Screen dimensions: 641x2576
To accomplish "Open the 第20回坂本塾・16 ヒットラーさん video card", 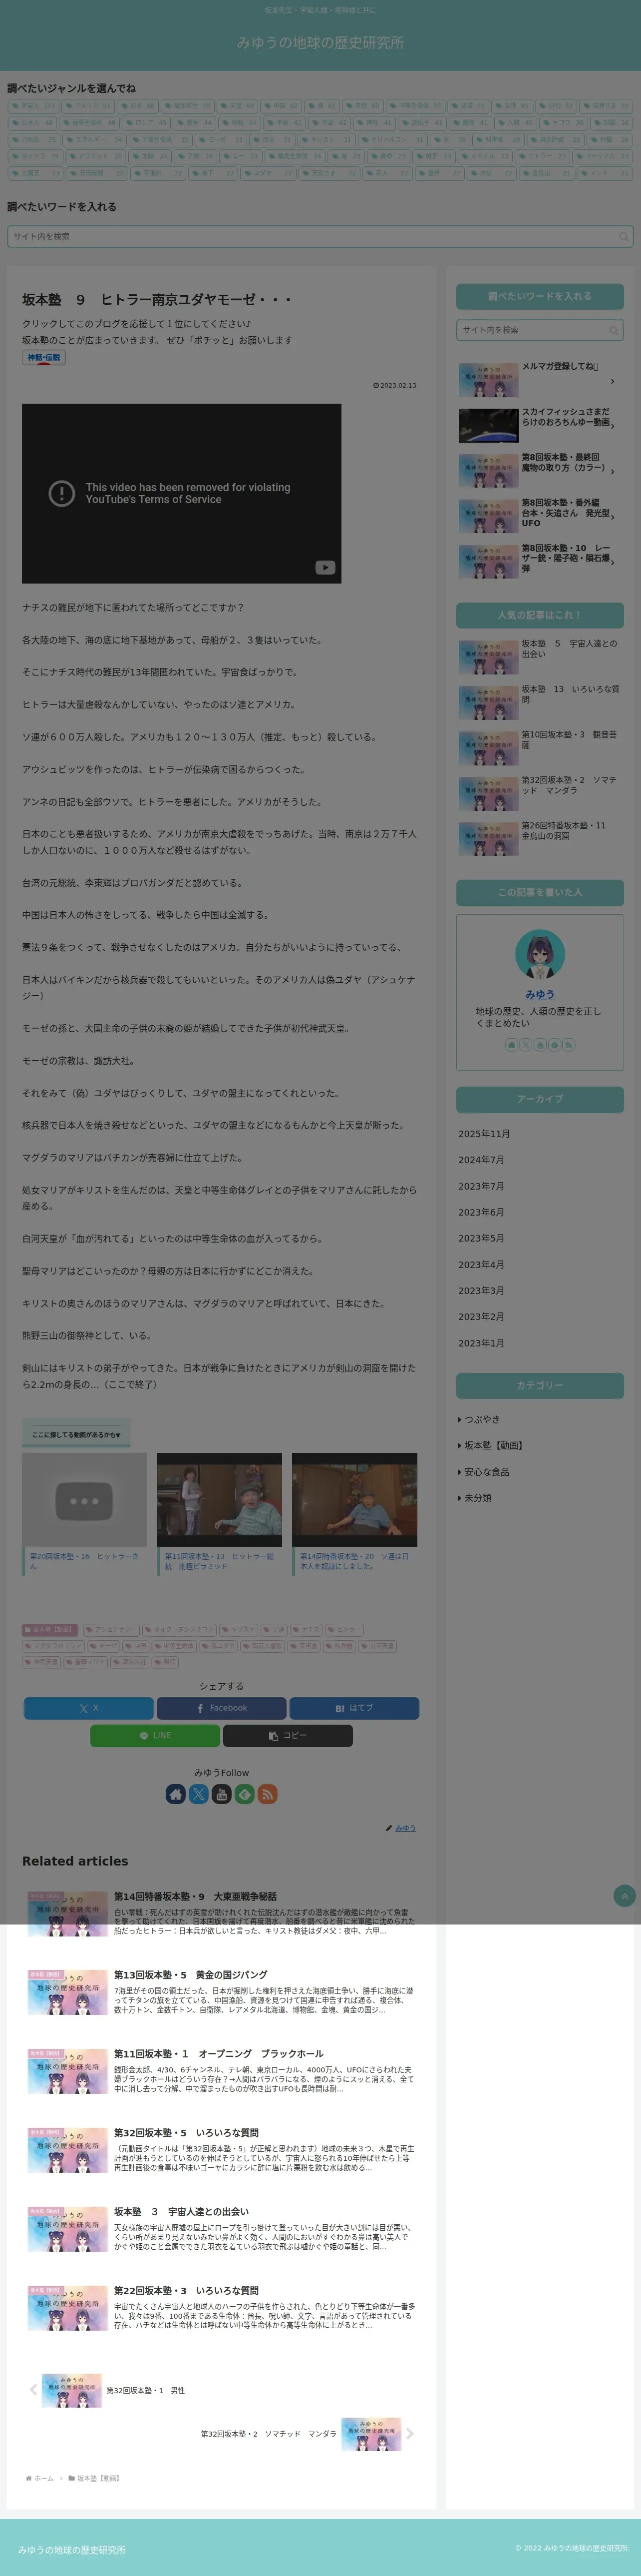I will [x=85, y=1514].
